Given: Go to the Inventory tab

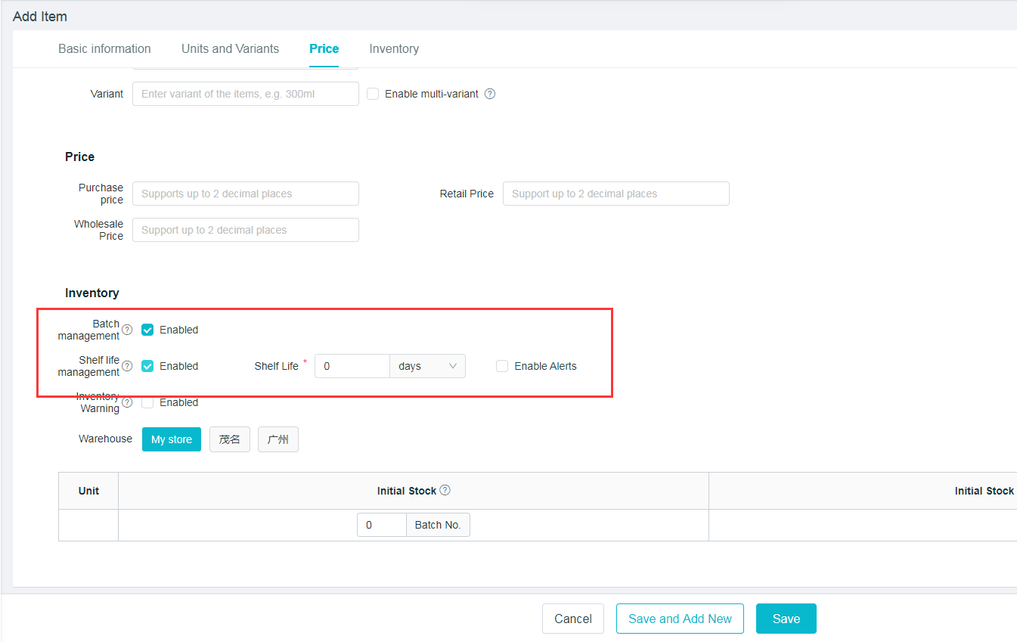Looking at the screenshot, I should tap(394, 48).
